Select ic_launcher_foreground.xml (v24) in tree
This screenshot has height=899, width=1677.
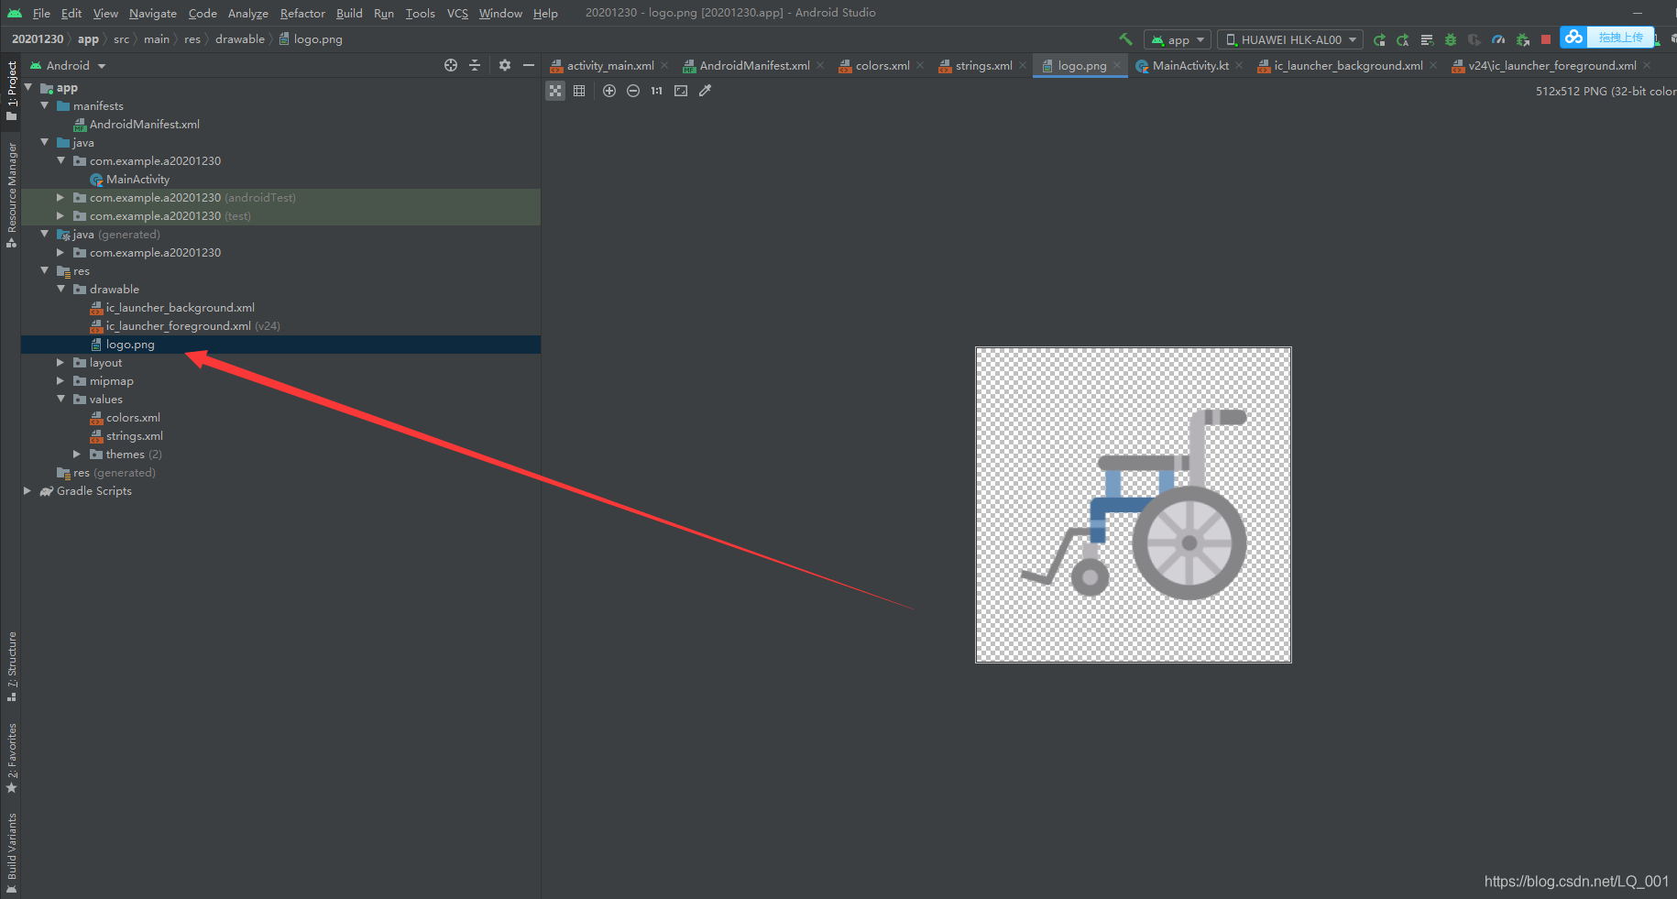point(184,326)
